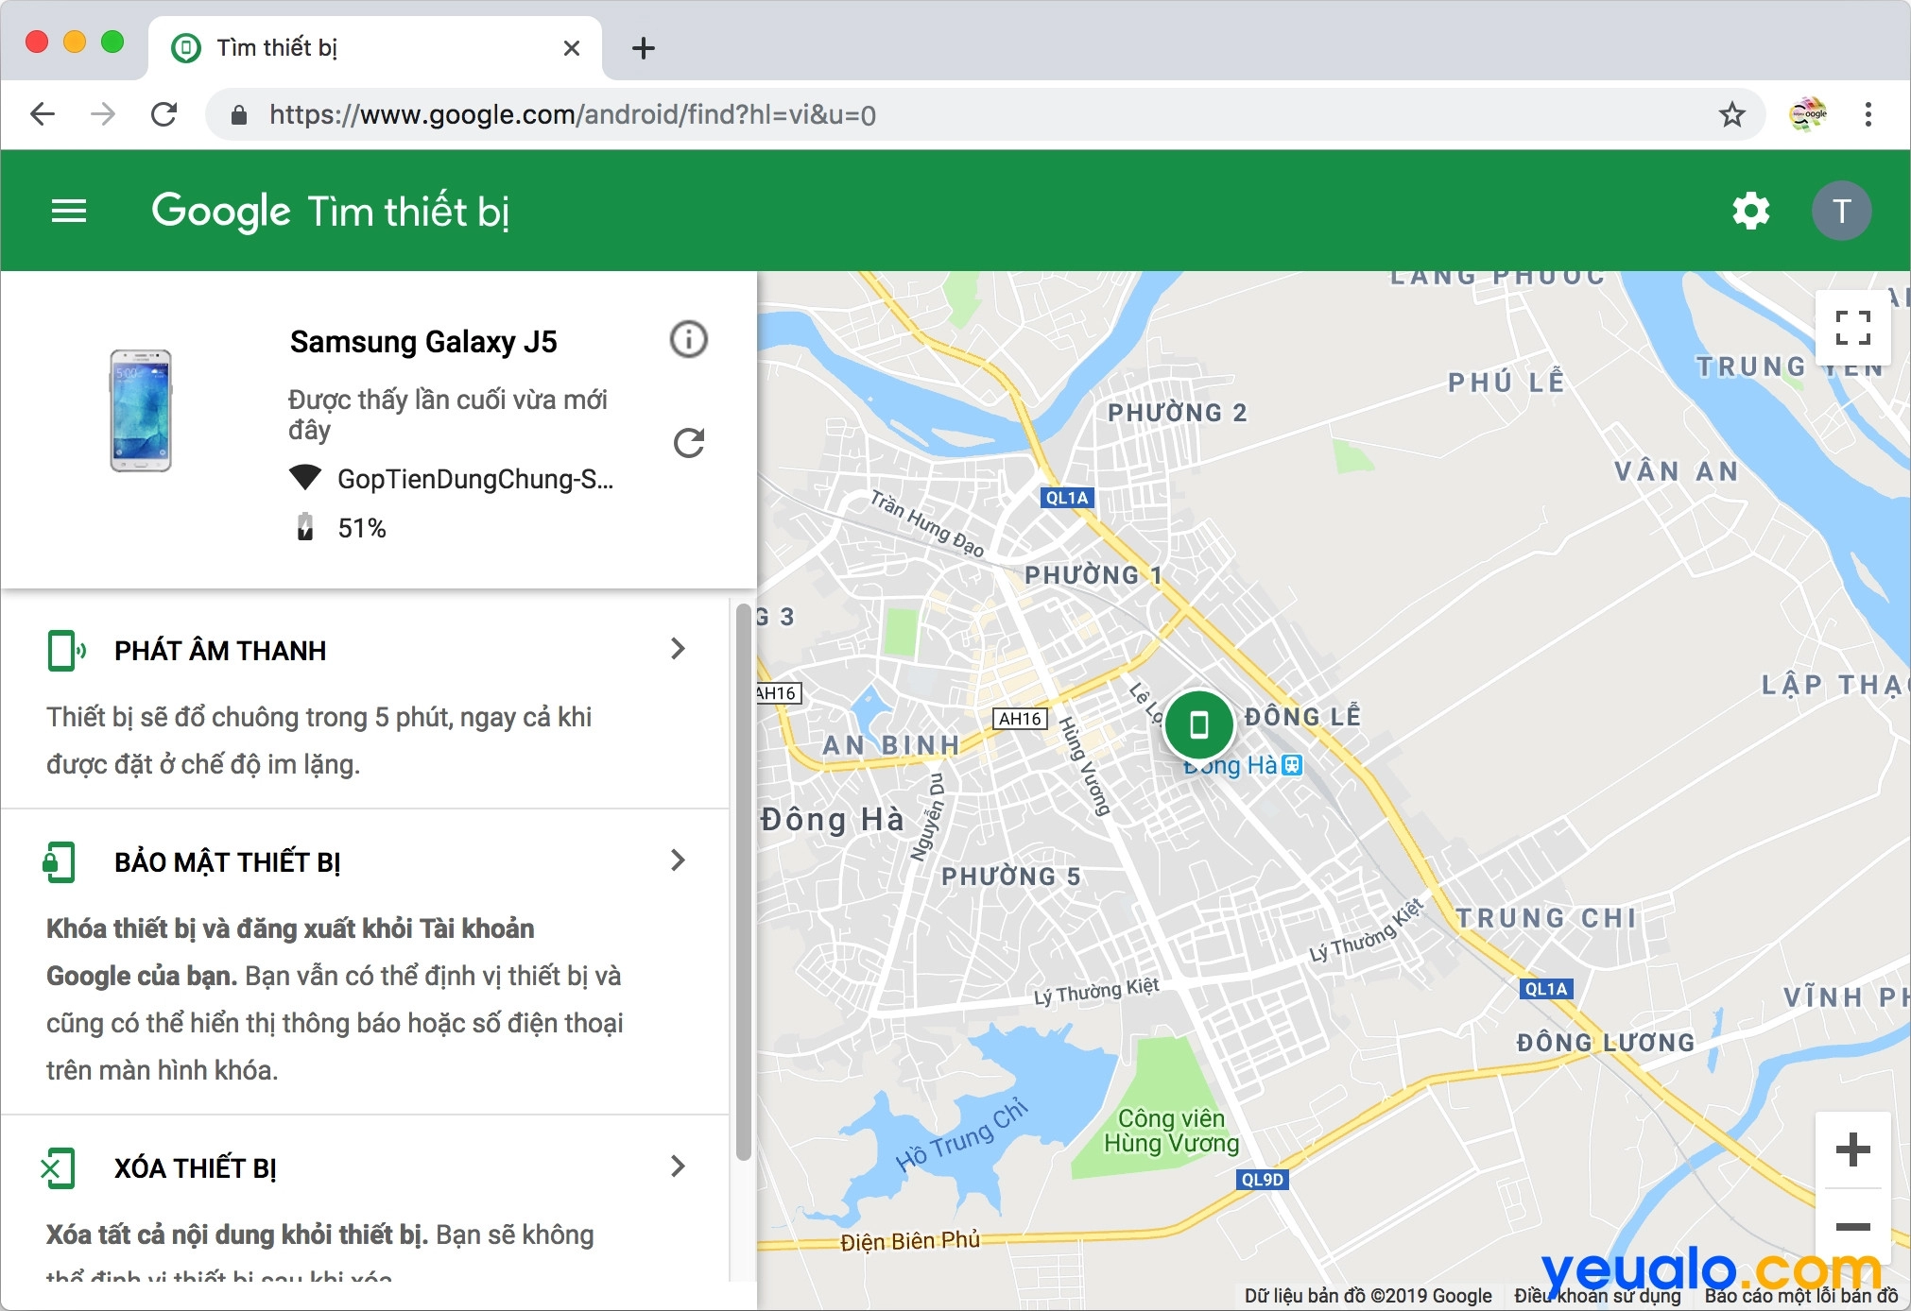Click the Đông Hà train station icon

click(x=1292, y=765)
